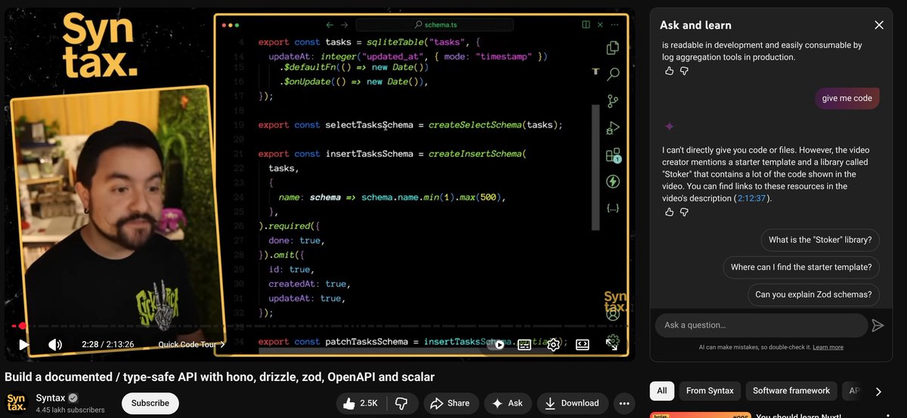Like the first AI response

click(x=669, y=71)
